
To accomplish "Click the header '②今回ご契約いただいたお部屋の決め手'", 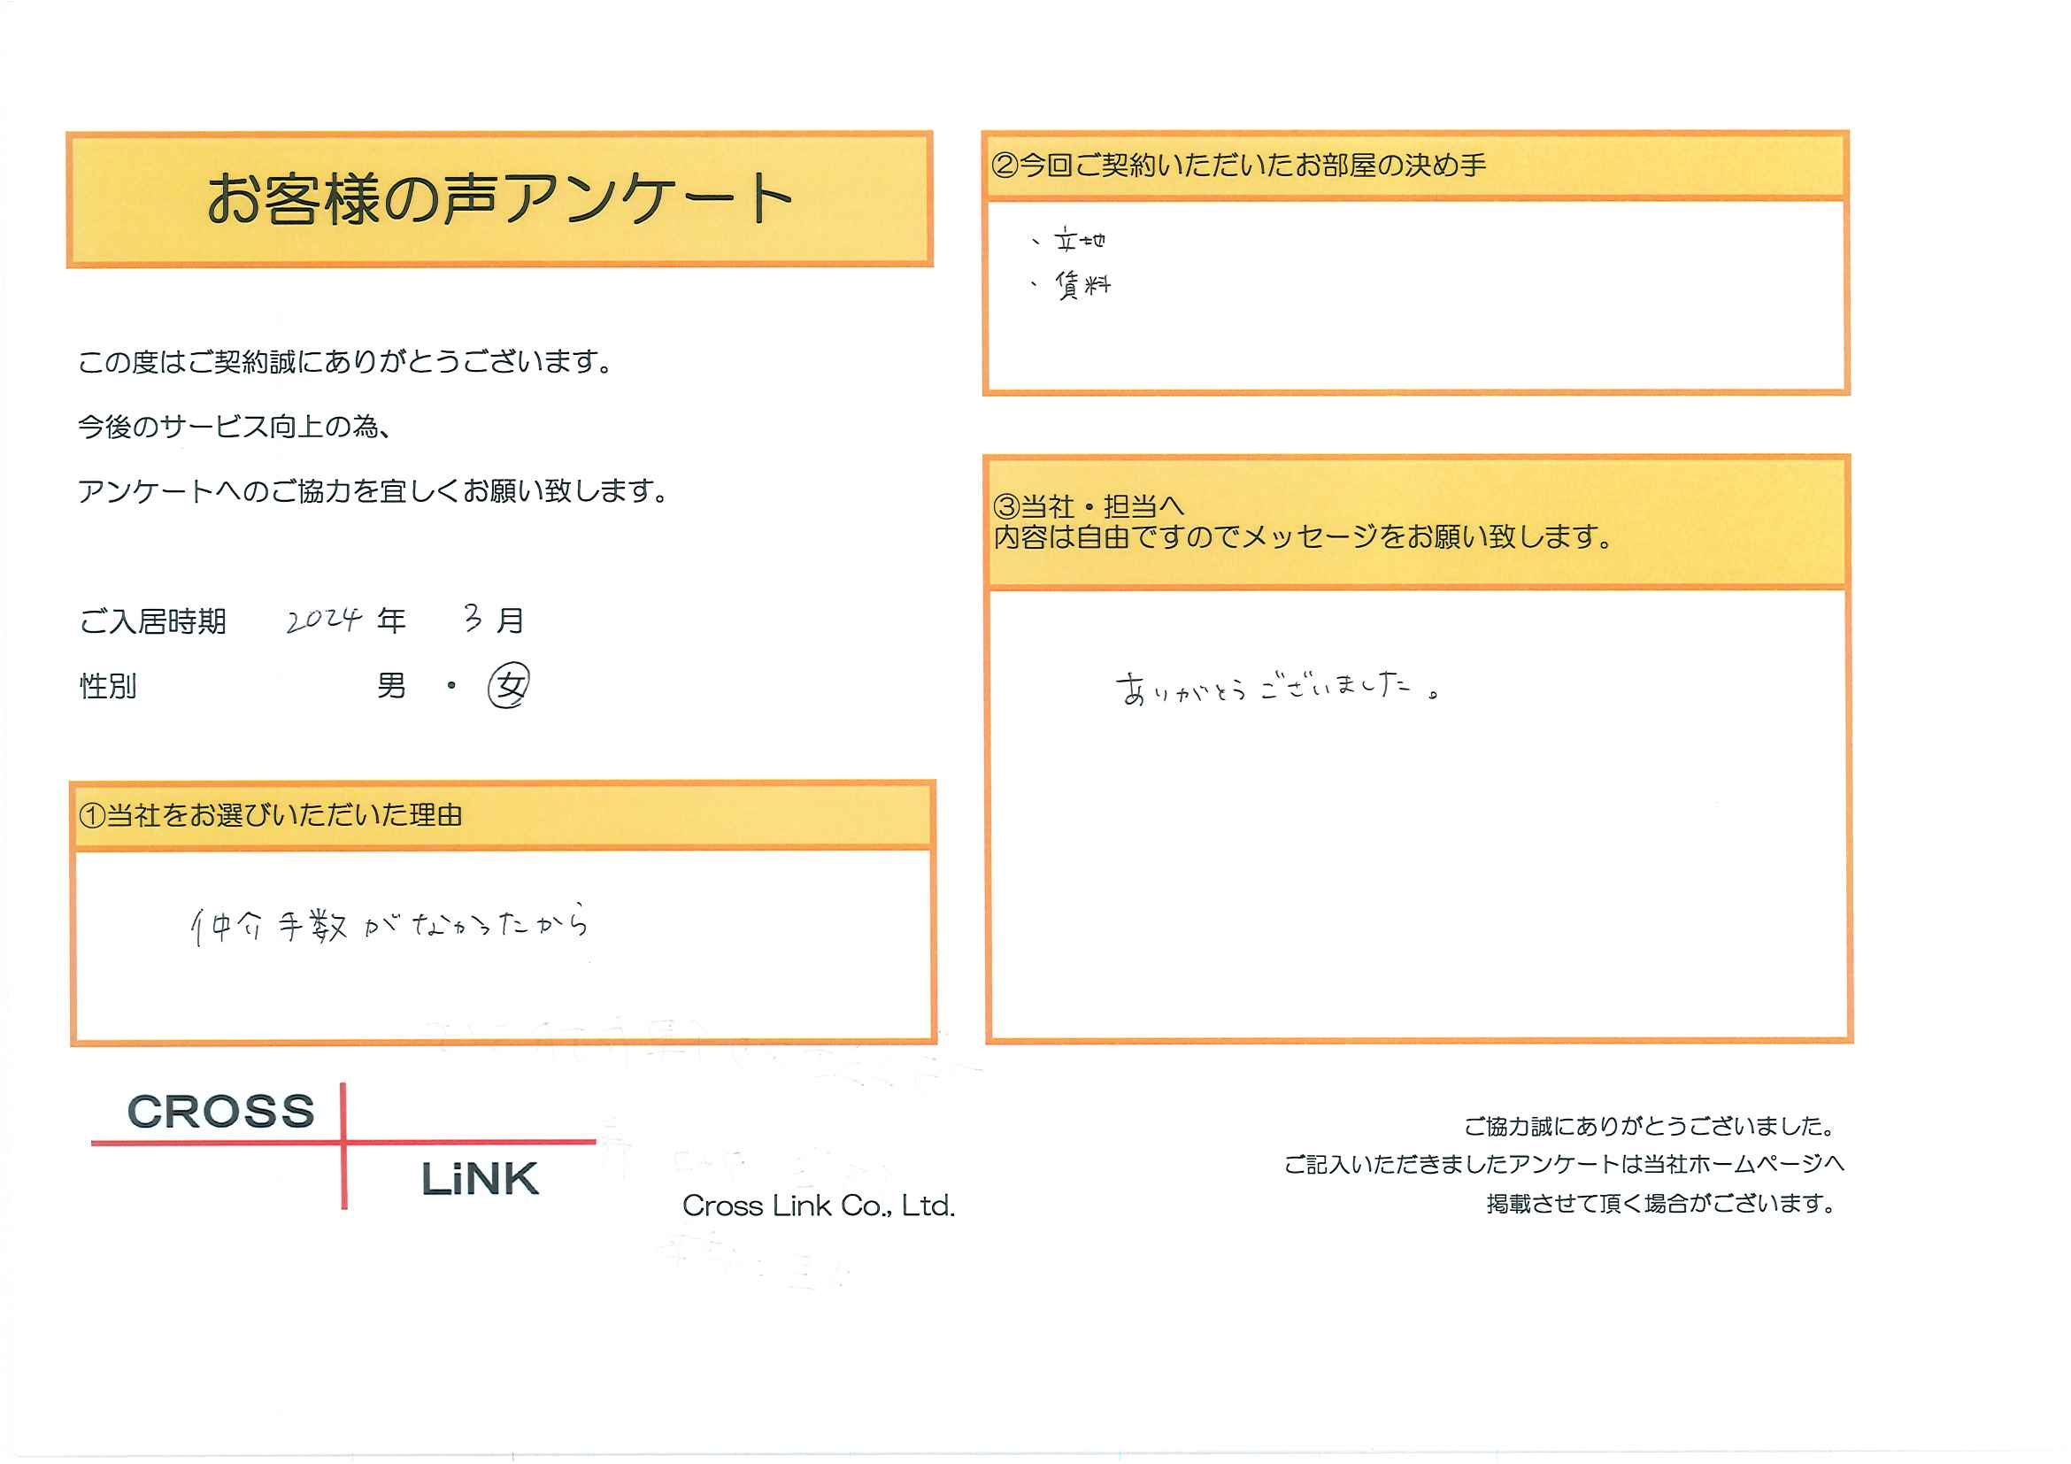I will tap(1237, 165).
